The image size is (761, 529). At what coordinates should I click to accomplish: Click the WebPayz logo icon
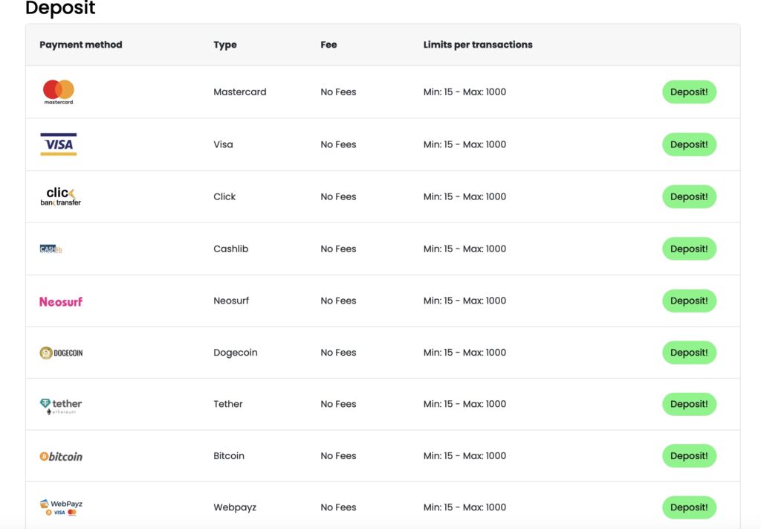coord(61,507)
